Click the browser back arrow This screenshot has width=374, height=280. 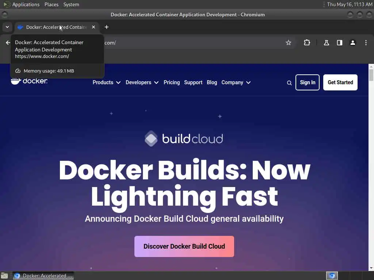pyautogui.click(x=8, y=43)
